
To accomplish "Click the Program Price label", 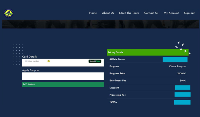I will [117, 73].
